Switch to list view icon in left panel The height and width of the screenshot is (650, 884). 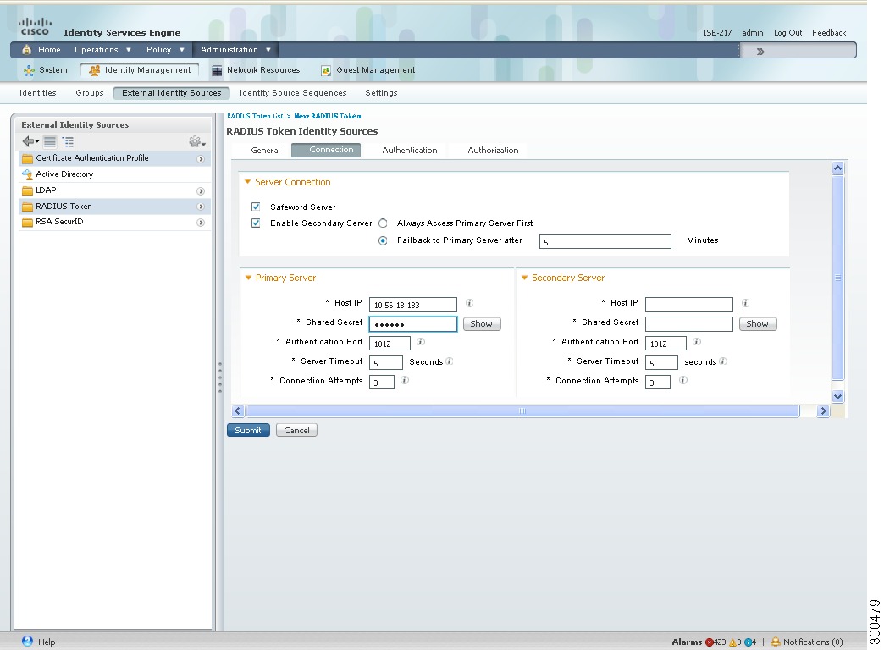[x=50, y=141]
